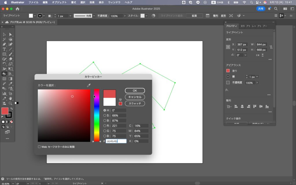Click the constrain proportions link icon
Viewport: 296px width, 185px height.
pos(271,47)
